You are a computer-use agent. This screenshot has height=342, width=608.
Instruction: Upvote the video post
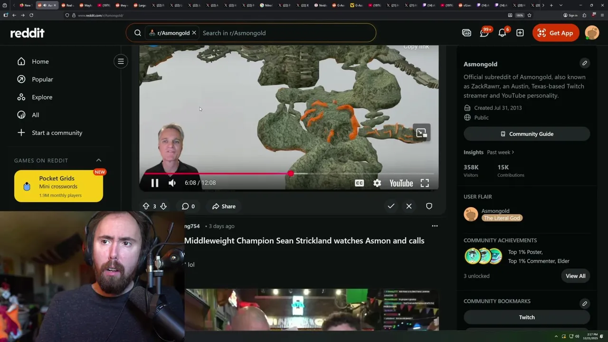146,206
